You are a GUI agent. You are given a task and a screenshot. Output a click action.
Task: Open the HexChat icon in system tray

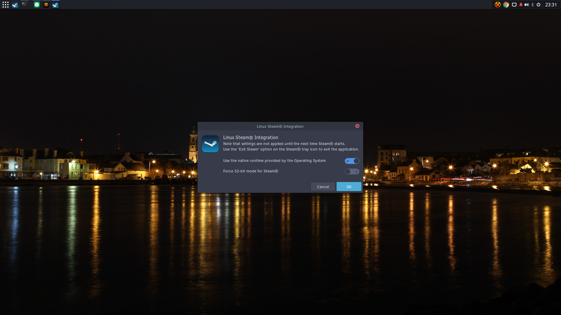pos(498,5)
